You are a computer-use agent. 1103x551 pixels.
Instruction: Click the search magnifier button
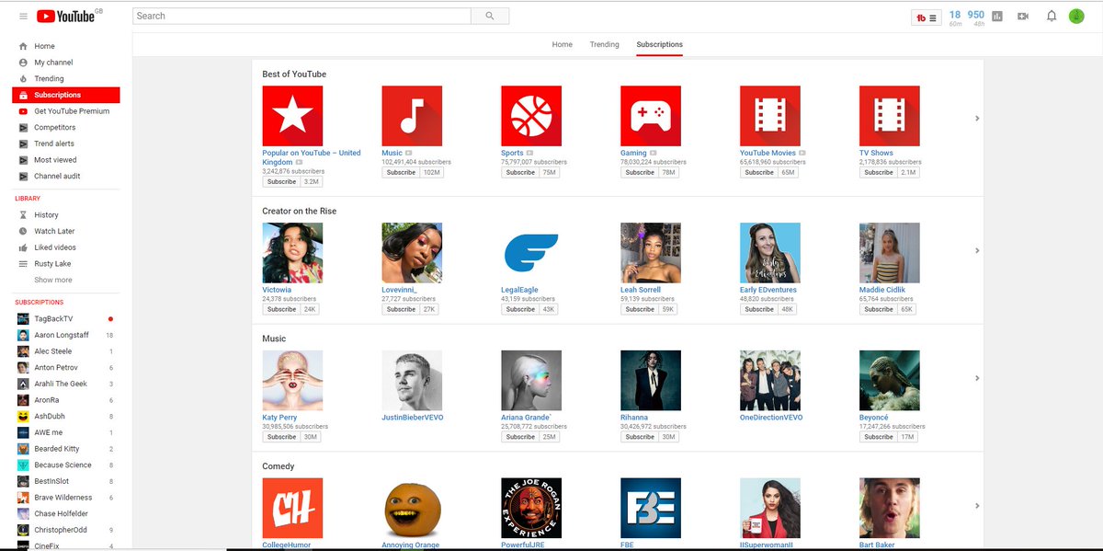[x=490, y=16]
